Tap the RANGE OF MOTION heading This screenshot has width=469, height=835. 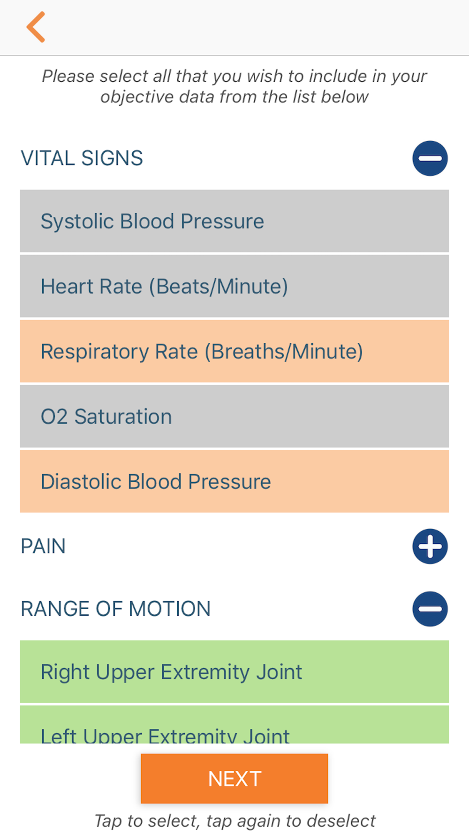(116, 609)
